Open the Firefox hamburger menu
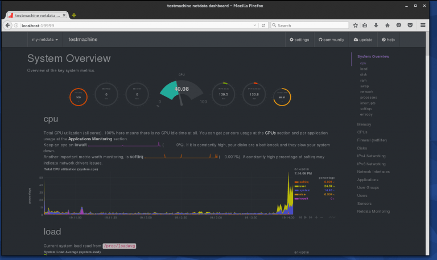This screenshot has width=437, height=260. pos(423,26)
